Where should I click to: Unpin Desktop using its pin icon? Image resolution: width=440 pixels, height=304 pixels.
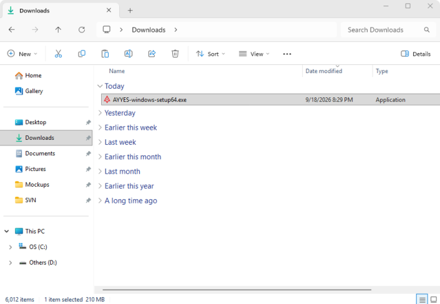pos(89,122)
